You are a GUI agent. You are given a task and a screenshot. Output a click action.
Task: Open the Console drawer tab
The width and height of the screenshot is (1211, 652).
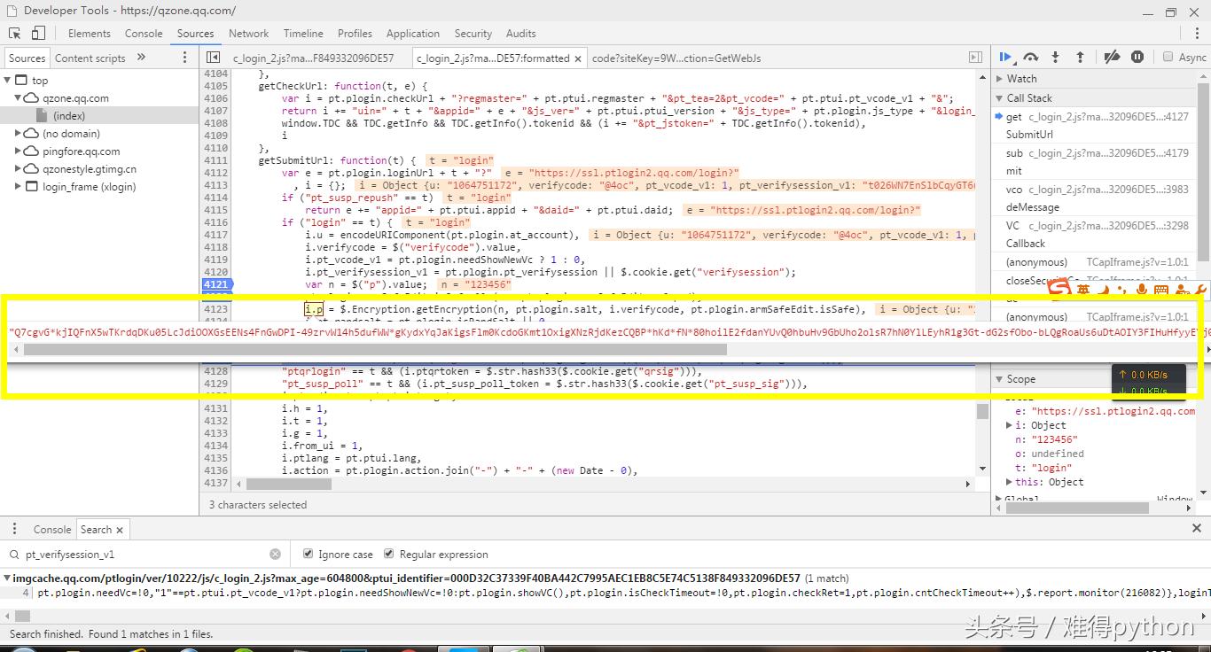pyautogui.click(x=51, y=530)
